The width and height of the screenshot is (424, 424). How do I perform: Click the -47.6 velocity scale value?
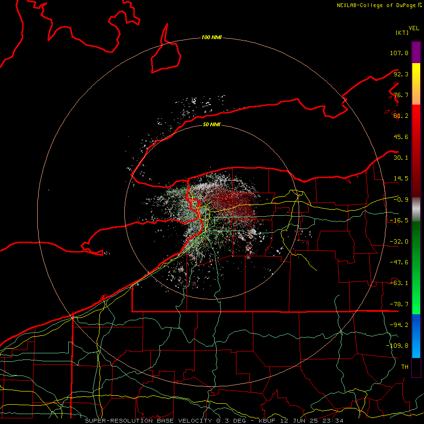click(399, 262)
